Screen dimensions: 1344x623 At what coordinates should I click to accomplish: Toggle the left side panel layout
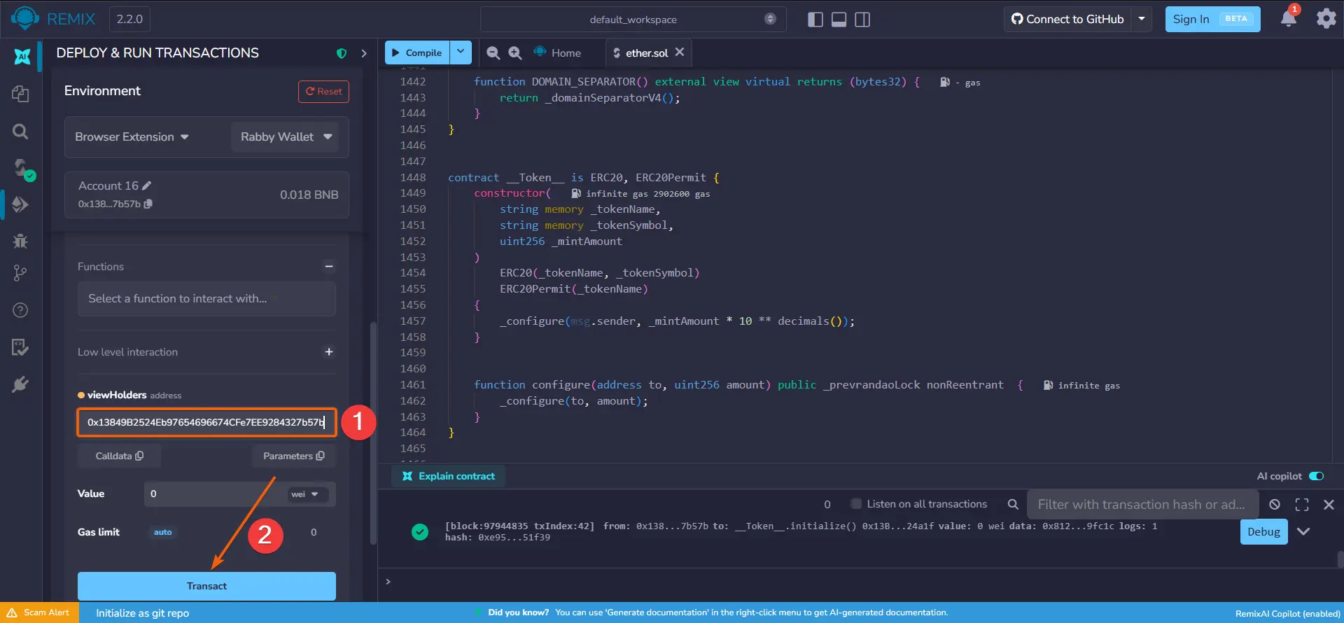[x=815, y=20]
